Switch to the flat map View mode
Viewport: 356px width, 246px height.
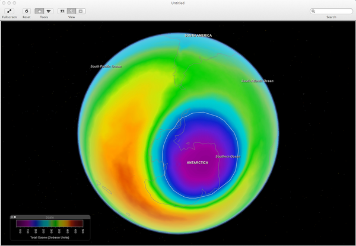click(x=81, y=11)
